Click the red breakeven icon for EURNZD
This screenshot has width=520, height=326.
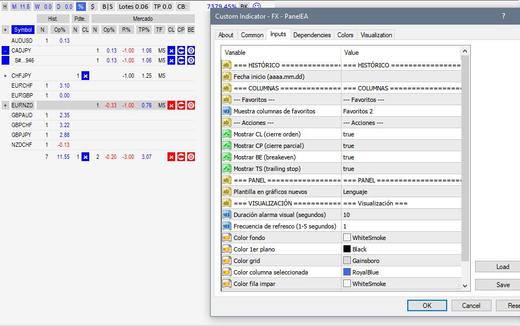[x=191, y=105]
